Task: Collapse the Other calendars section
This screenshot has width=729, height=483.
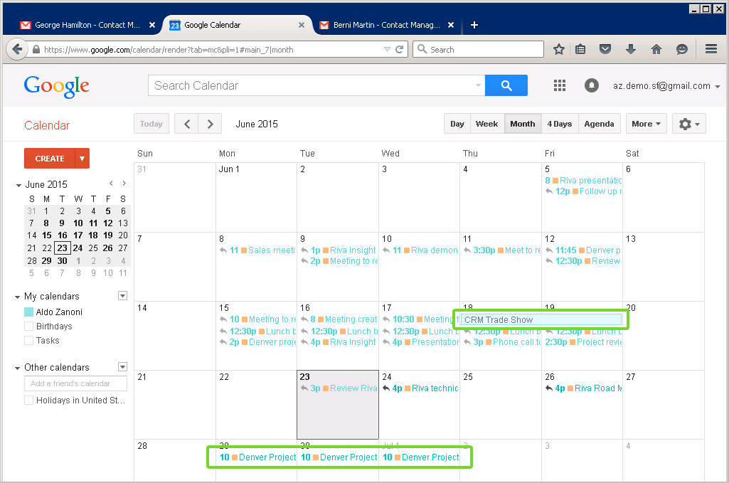Action: (17, 368)
